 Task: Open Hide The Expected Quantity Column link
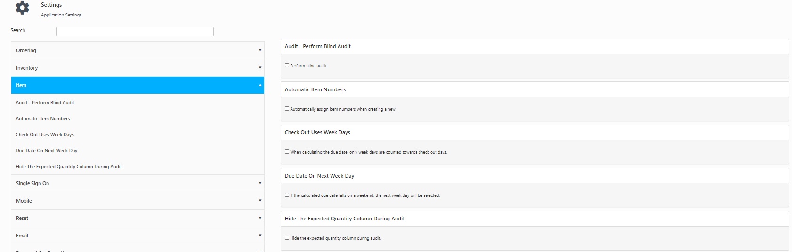coord(69,167)
